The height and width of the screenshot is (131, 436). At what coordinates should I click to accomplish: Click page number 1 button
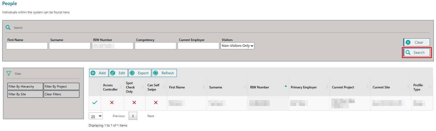tap(133, 116)
